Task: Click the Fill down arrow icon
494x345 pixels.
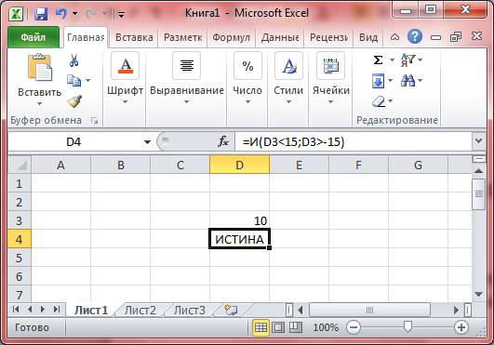Action: [378, 81]
